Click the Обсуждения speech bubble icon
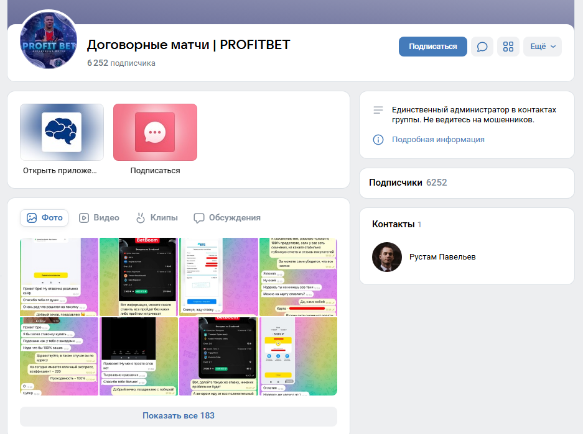 point(199,218)
